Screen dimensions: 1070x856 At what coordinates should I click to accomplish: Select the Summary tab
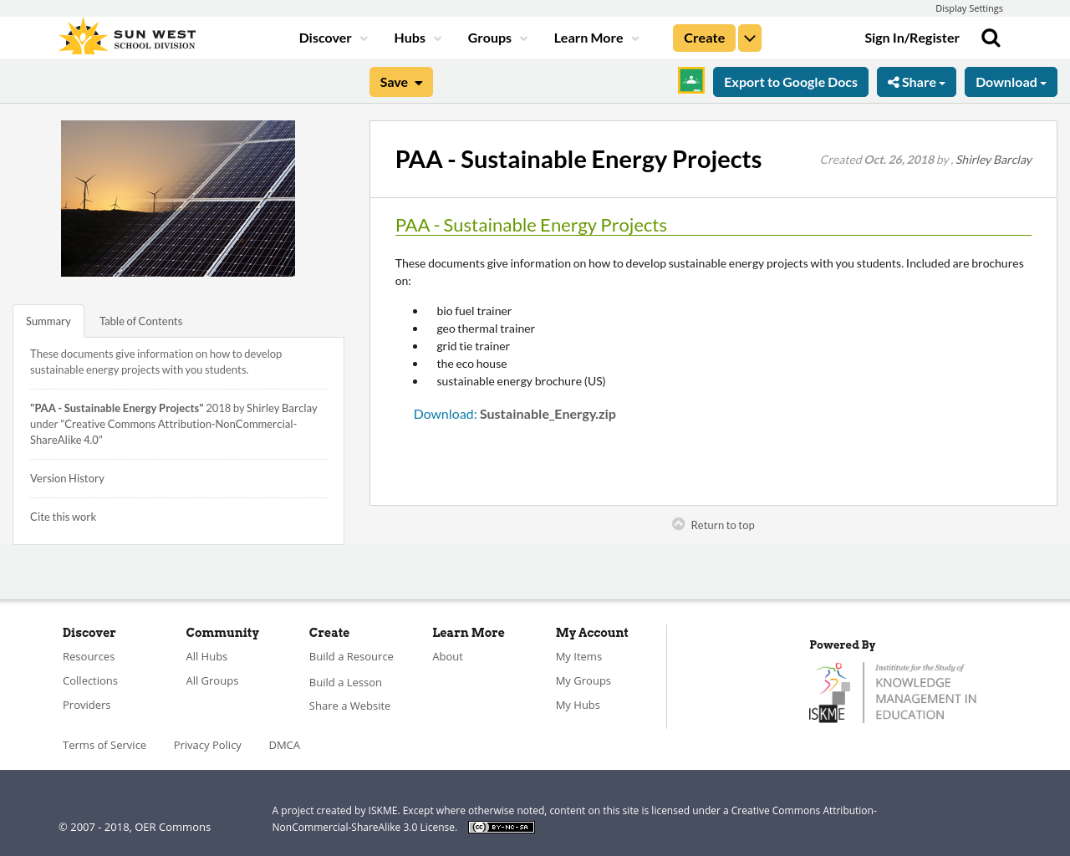pyautogui.click(x=48, y=319)
